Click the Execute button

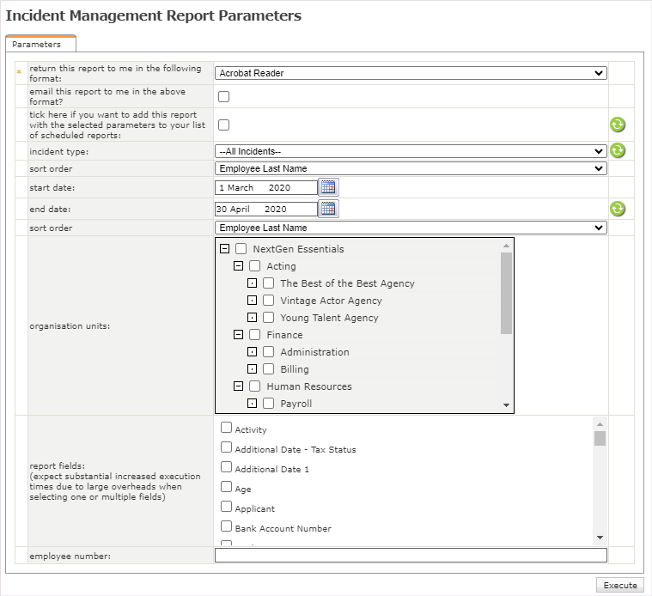pyautogui.click(x=619, y=585)
